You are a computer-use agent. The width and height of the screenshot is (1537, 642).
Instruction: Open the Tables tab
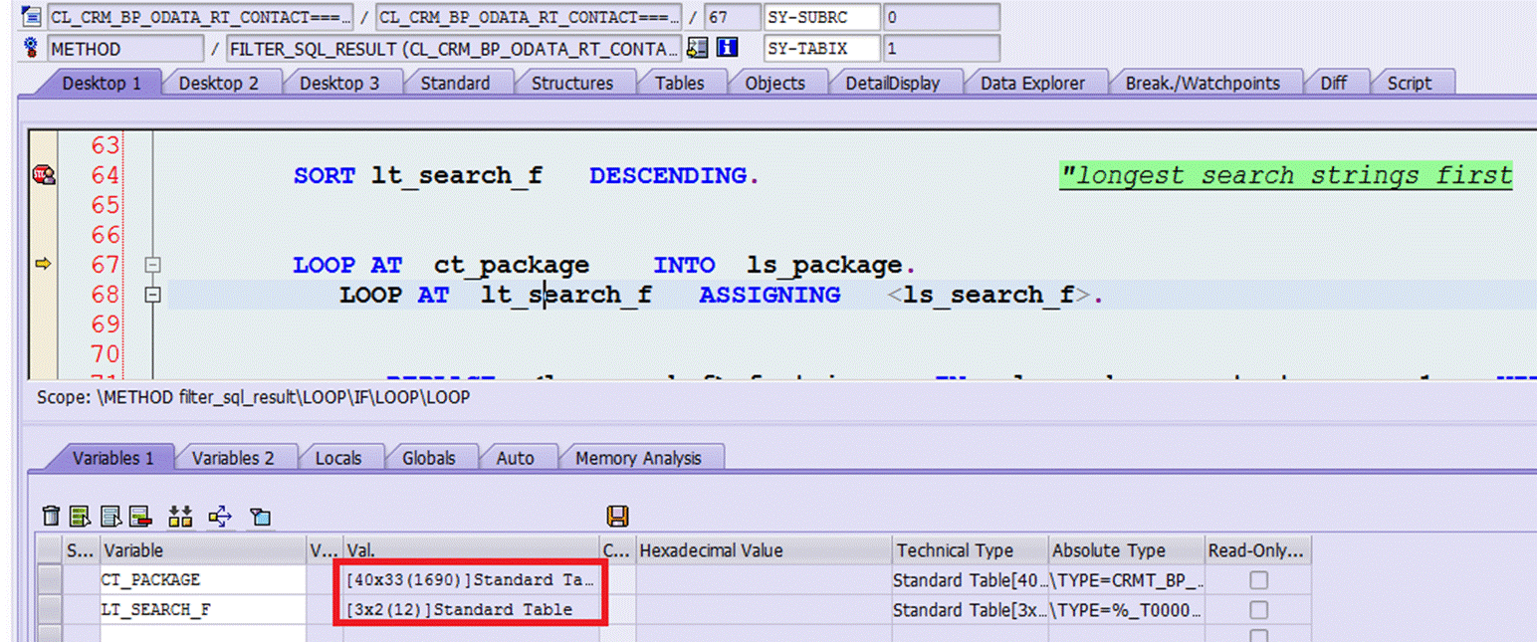pyautogui.click(x=680, y=83)
